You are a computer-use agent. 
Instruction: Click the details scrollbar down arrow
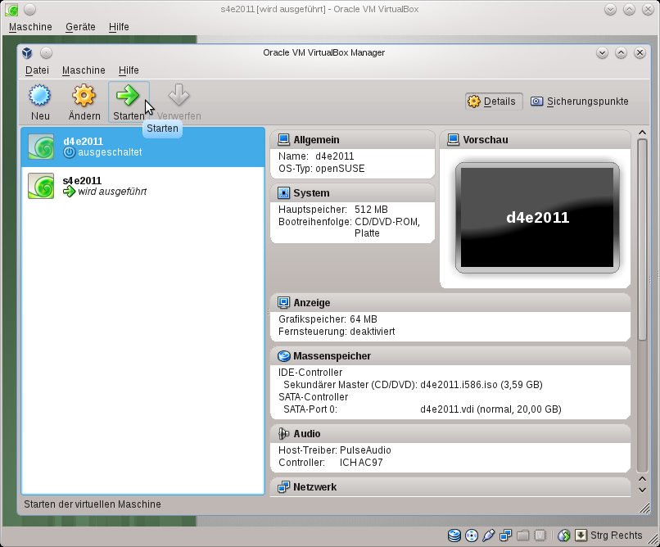pos(642,490)
